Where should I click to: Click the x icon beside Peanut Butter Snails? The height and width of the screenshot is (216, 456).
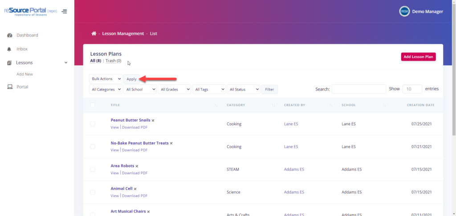(153, 120)
